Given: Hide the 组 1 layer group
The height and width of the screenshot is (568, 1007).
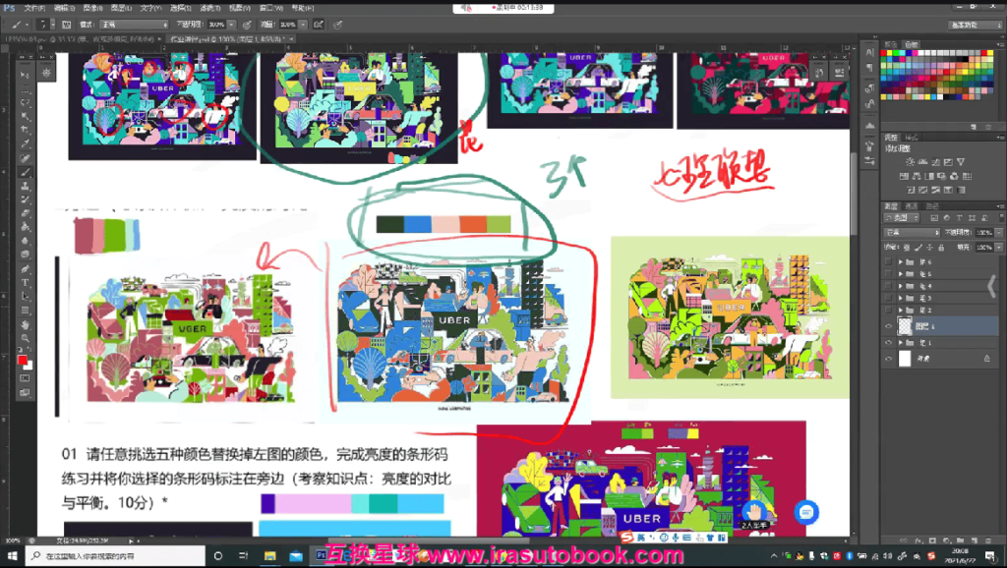Looking at the screenshot, I should pyautogui.click(x=888, y=343).
